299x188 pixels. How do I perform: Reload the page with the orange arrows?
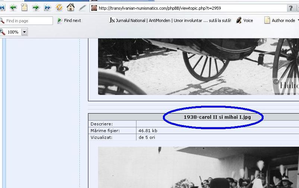[x=59, y=7]
